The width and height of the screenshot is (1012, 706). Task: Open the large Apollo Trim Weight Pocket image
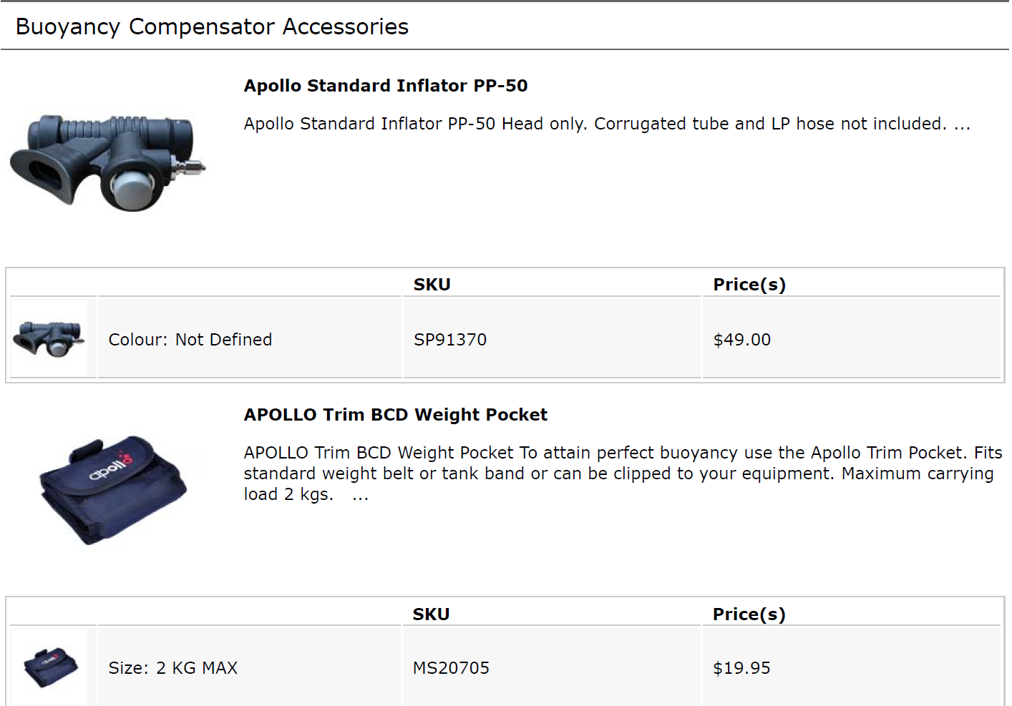(113, 491)
